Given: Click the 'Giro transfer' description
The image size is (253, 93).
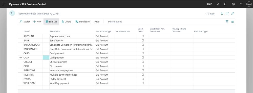Looking at the screenshot, I should (56, 66).
